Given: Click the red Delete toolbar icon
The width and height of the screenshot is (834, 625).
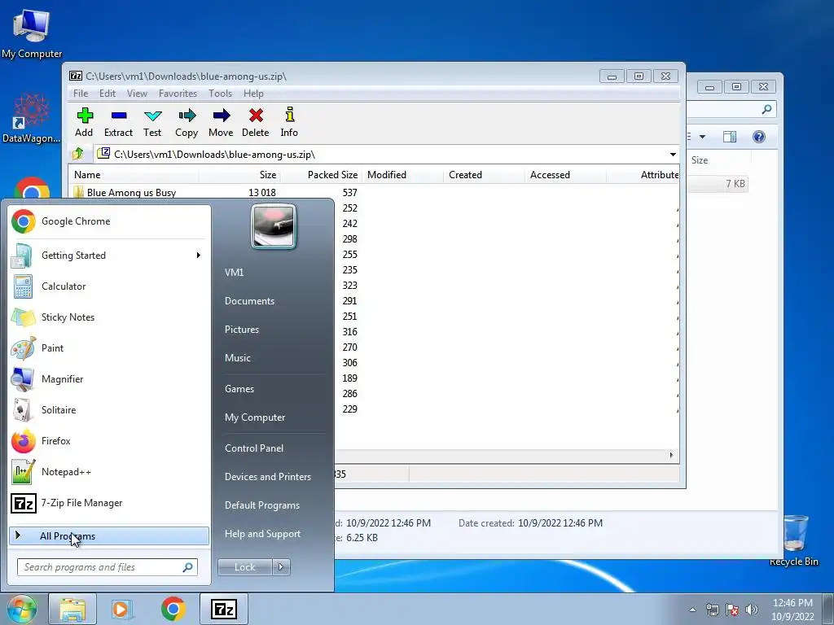Looking at the screenshot, I should 255,122.
